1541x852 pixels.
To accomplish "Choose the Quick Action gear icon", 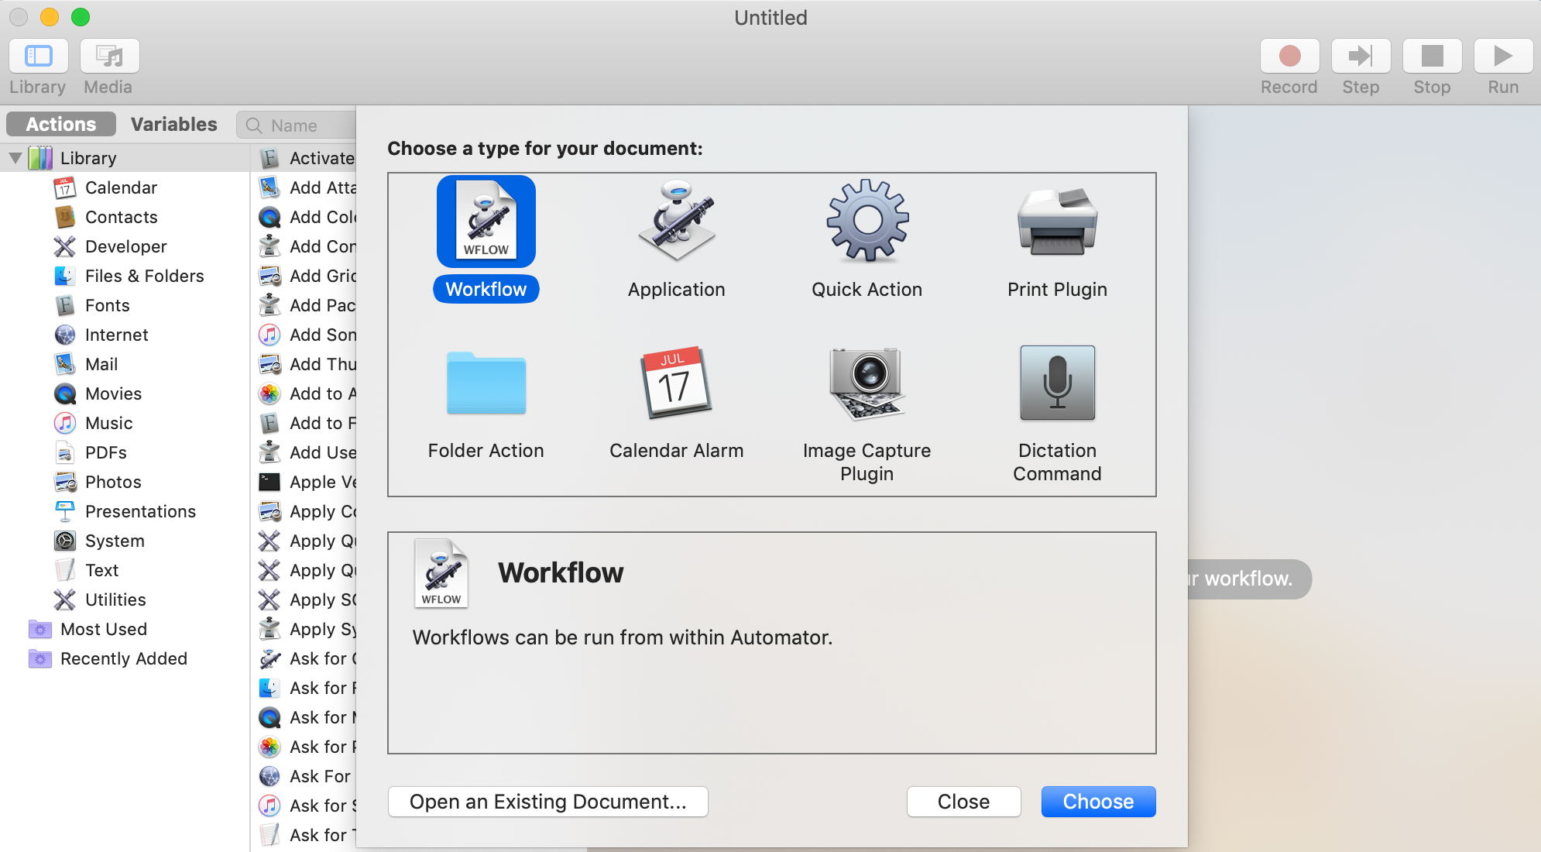I will click(867, 222).
